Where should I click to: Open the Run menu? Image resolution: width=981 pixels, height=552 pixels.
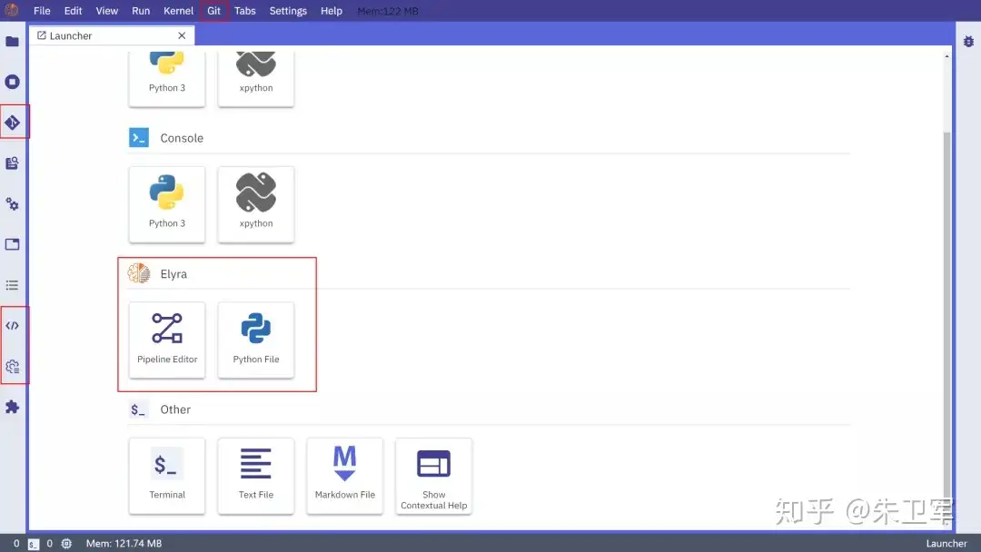point(141,11)
